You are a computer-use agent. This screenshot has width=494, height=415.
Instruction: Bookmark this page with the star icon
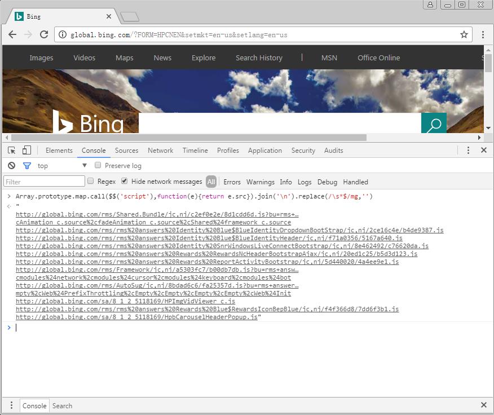(464, 34)
